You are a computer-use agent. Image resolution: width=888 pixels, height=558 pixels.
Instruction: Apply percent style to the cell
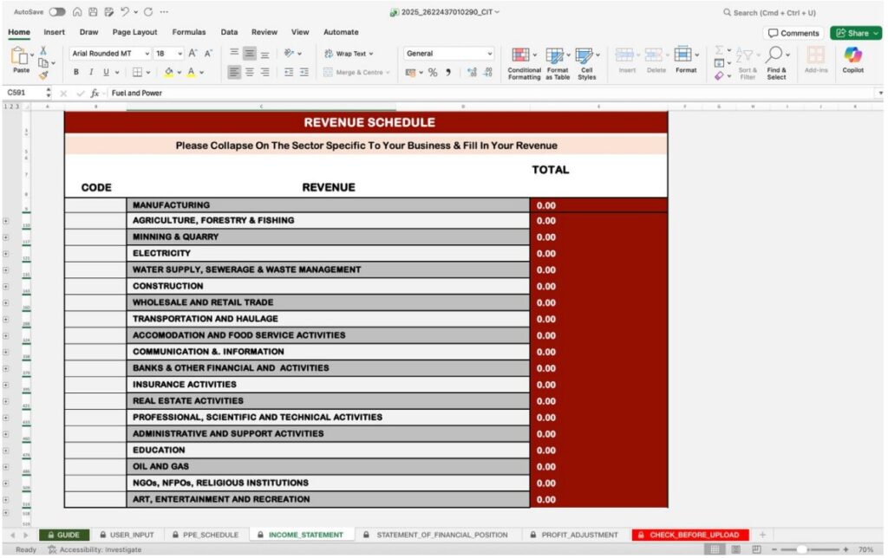(x=433, y=73)
